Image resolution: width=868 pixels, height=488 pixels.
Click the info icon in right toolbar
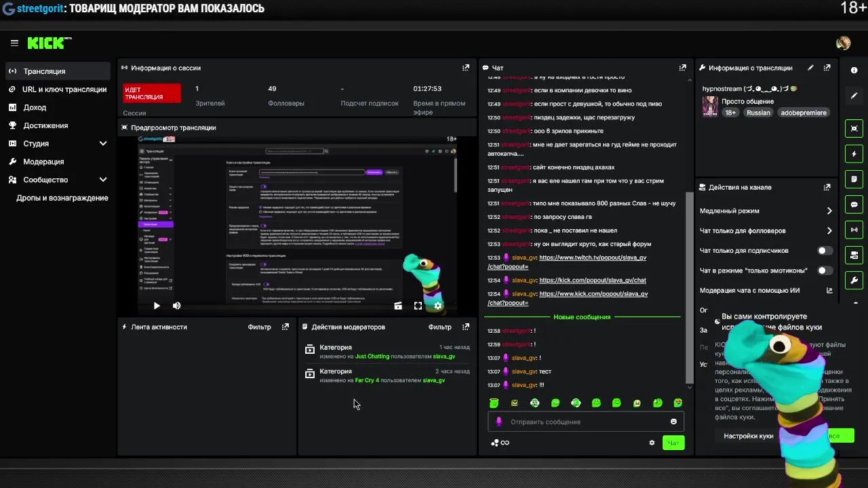[854, 70]
